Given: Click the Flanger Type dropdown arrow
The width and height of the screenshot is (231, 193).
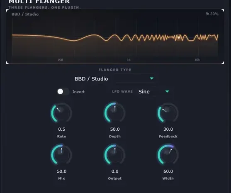Looking at the screenshot, I should (x=152, y=78).
